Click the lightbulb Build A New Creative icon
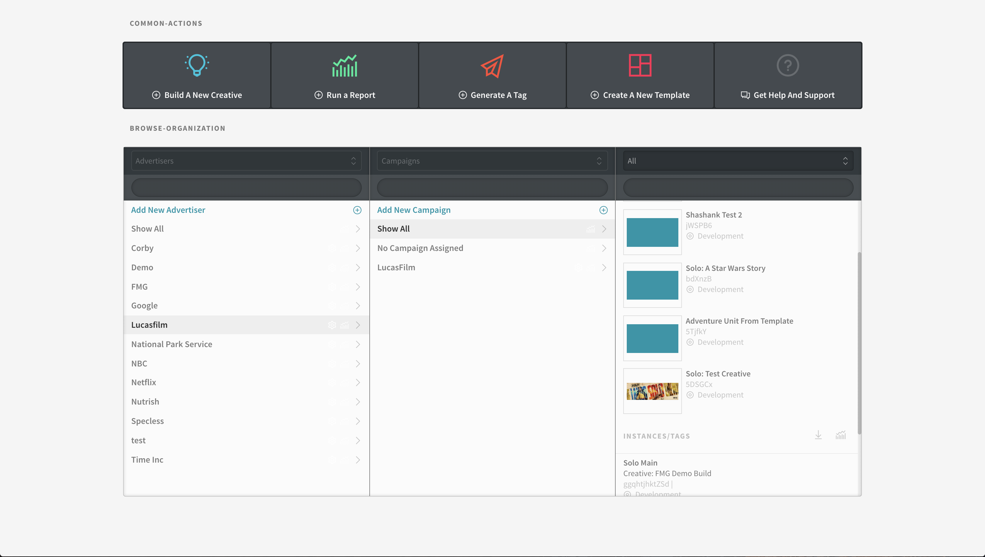Image resolution: width=985 pixels, height=557 pixels. point(197,65)
